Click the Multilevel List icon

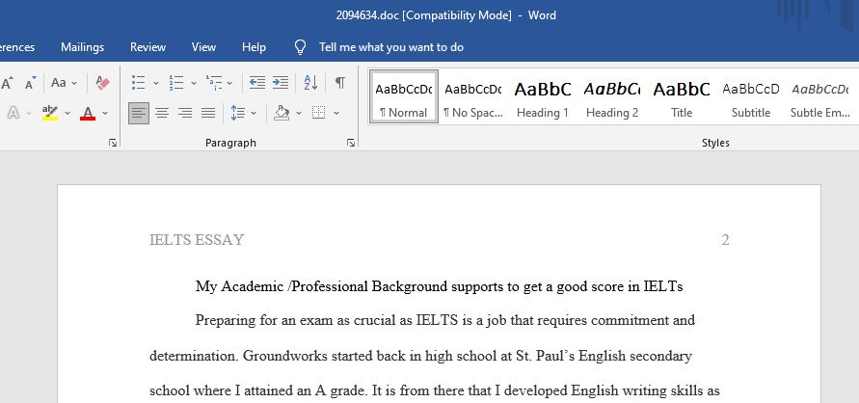coord(214,83)
